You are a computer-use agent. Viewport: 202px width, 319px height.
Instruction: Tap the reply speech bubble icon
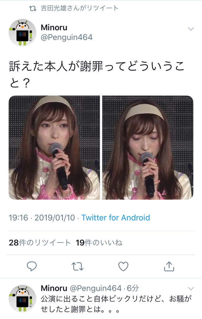coord(32,266)
